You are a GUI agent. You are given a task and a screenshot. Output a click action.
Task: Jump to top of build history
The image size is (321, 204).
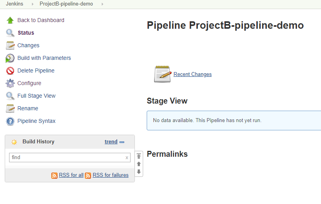[139, 156]
